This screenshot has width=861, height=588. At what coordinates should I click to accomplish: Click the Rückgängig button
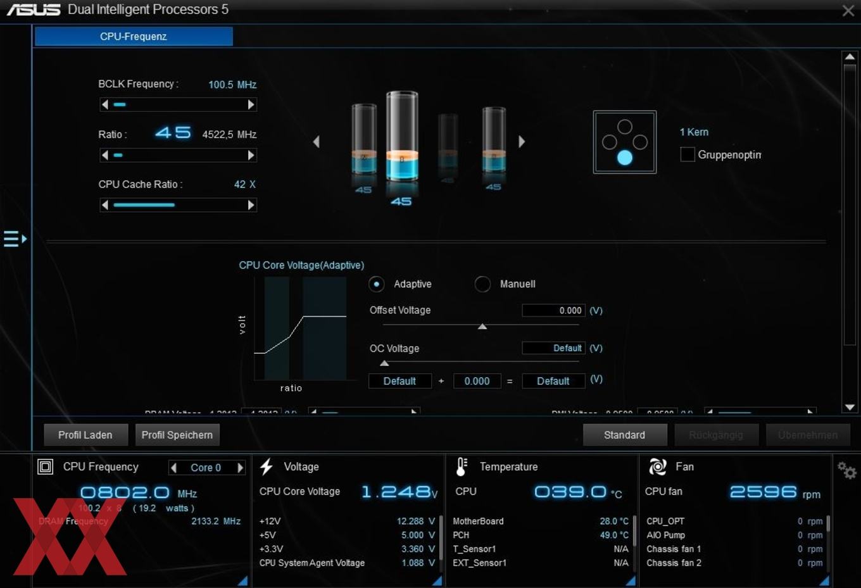[x=716, y=435]
